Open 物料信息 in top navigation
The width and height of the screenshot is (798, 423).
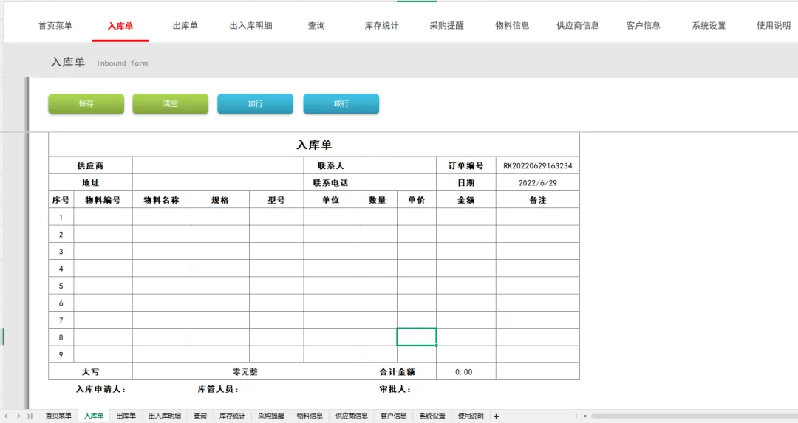pyautogui.click(x=513, y=25)
